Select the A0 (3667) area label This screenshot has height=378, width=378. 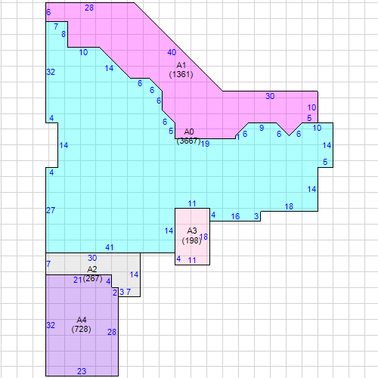189,136
